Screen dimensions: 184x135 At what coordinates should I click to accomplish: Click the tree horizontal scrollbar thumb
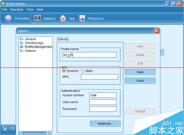(x=35, y=133)
